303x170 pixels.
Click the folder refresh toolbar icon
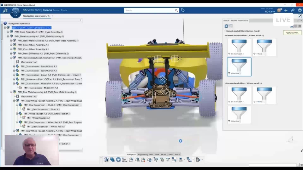pyautogui.click(x=149, y=160)
